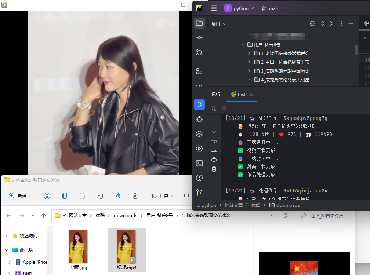Go up one folder in Explorer
This screenshot has width=370, height=275.
[43, 216]
